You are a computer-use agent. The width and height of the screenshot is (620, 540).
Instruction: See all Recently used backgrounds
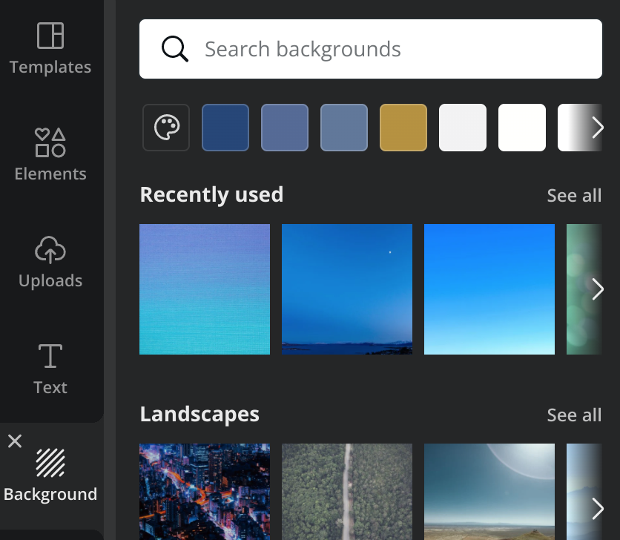tap(574, 195)
